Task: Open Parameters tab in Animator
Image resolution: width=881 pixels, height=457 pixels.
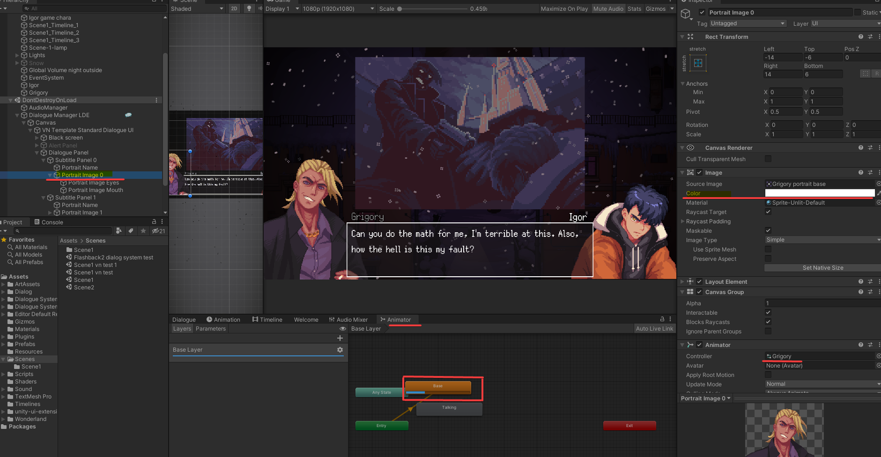Action: (x=211, y=329)
